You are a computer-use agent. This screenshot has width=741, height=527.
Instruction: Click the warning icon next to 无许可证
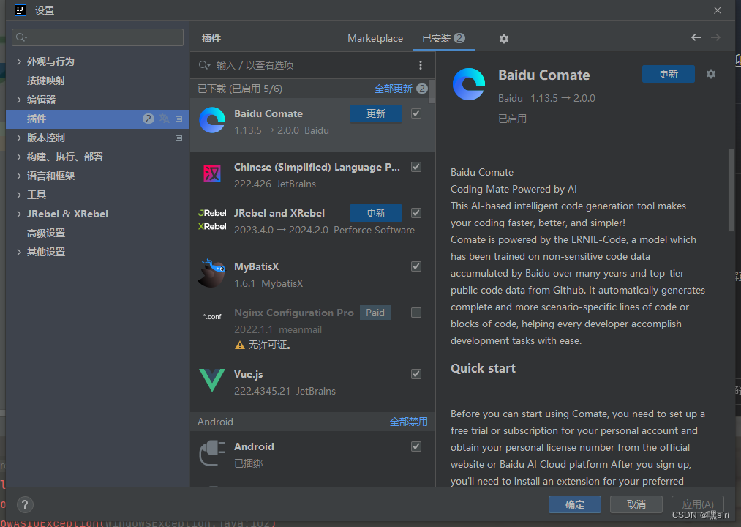coord(240,345)
